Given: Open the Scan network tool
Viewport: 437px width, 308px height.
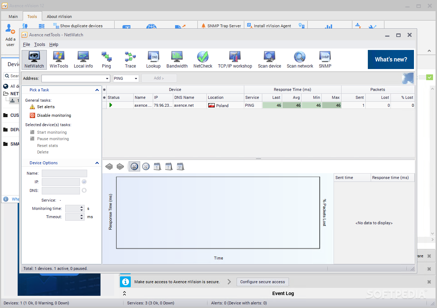Looking at the screenshot, I should [x=300, y=60].
